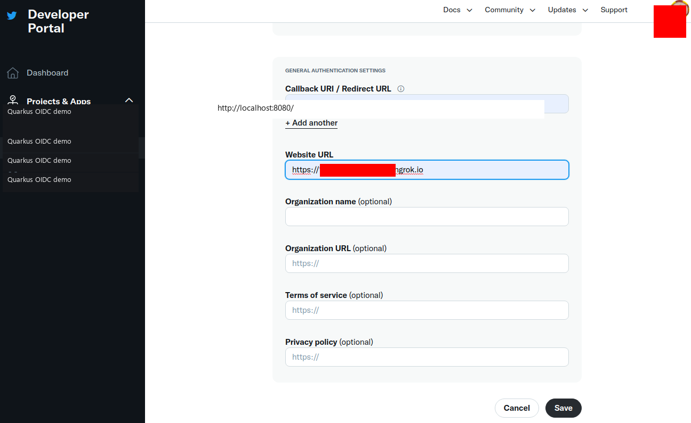Click the Projects & Apps sidebar icon
This screenshot has width=691, height=423.
point(13,100)
